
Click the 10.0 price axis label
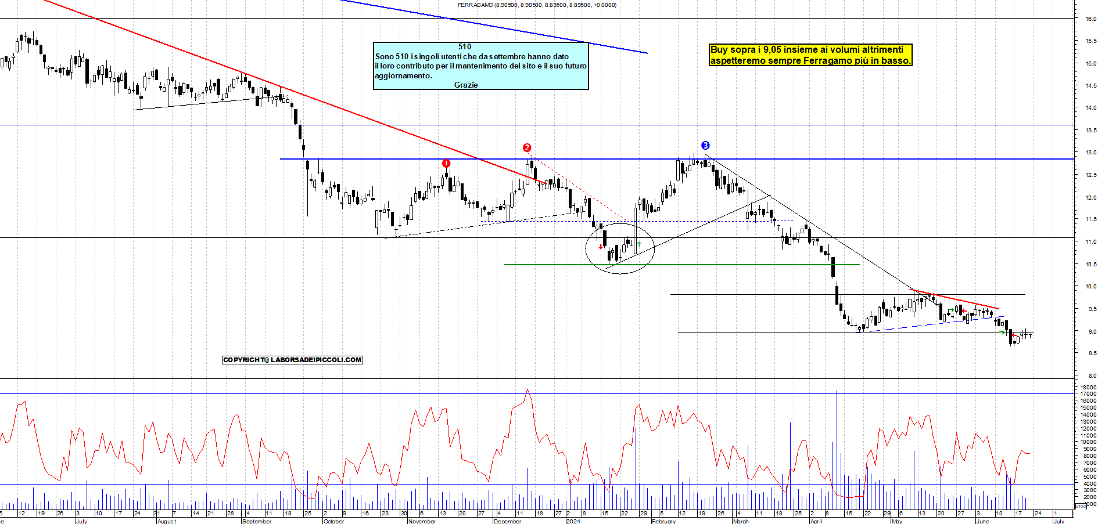pos(1090,287)
